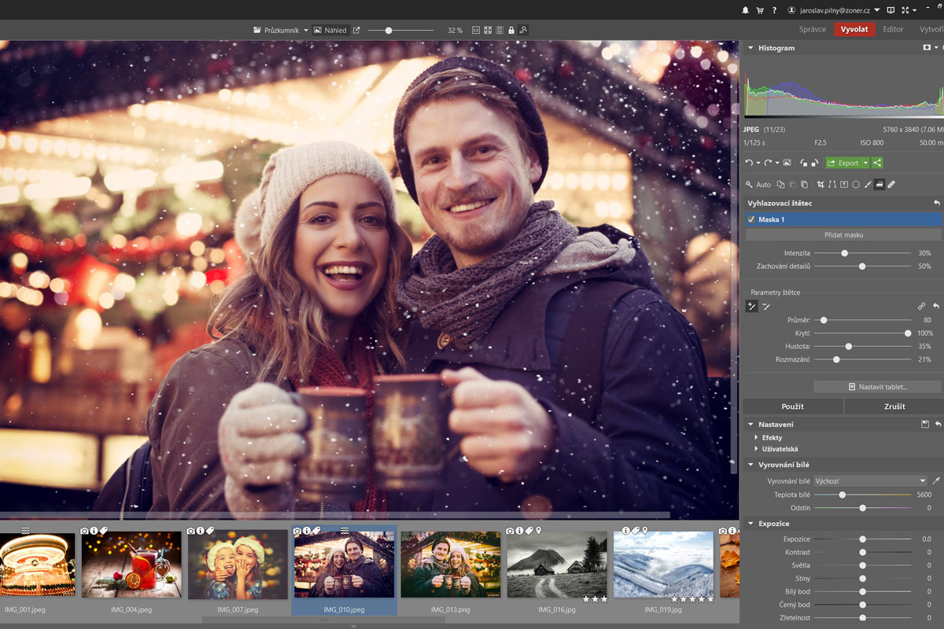Uncheck the Maska 1 checkbox
Image resolution: width=944 pixels, height=629 pixels.
point(751,219)
